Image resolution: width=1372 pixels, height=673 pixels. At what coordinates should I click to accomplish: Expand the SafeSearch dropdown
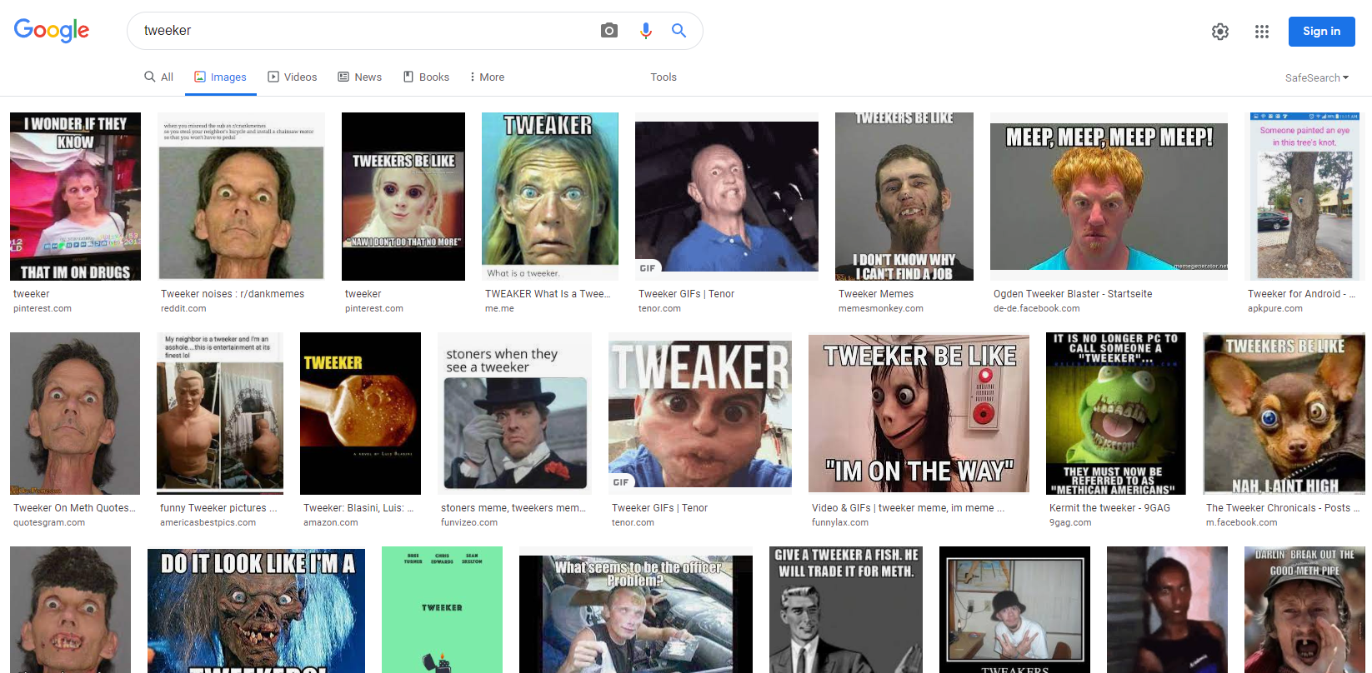click(1317, 77)
